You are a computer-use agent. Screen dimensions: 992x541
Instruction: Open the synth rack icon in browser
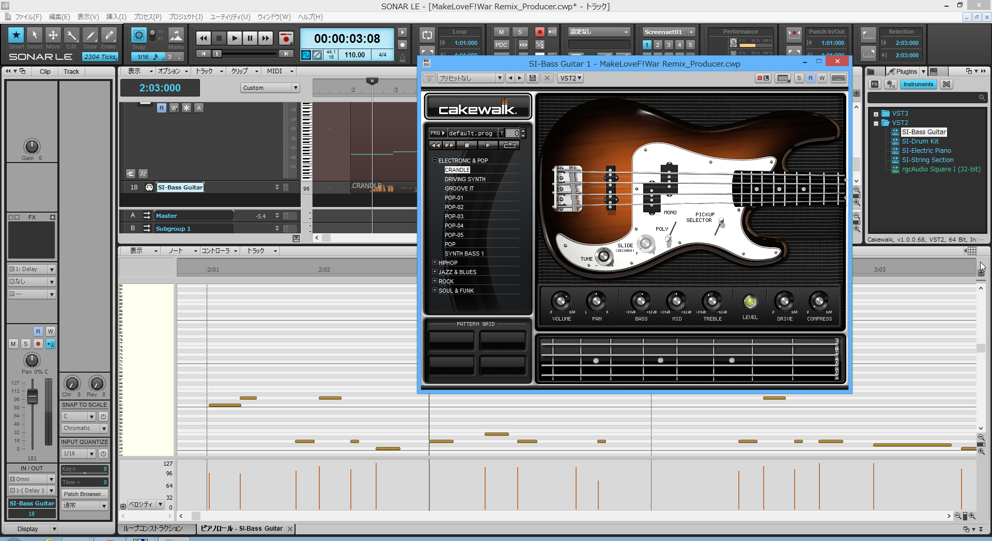click(x=934, y=71)
